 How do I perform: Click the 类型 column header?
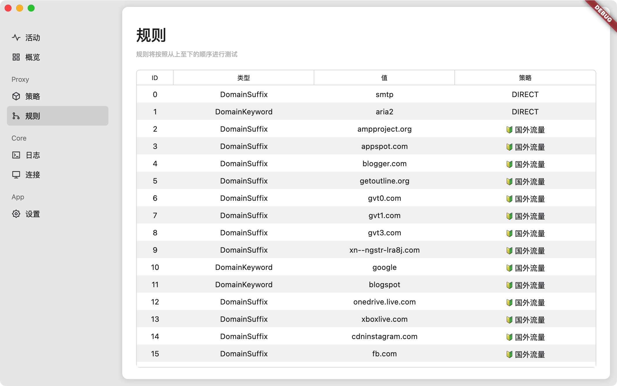point(244,78)
